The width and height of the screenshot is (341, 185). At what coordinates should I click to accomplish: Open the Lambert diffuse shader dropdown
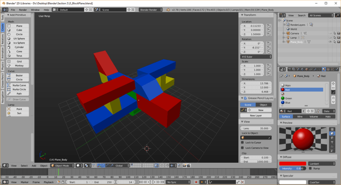coord(322,164)
